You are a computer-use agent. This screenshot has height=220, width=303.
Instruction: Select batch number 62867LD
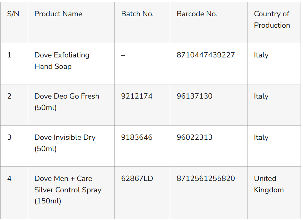pyautogui.click(x=137, y=178)
